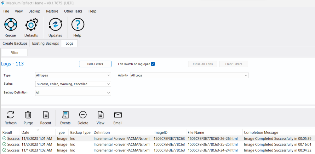Image resolution: width=315 pixels, height=154 pixels.
Task: Show Recent logs
Action: pyautogui.click(x=46, y=118)
